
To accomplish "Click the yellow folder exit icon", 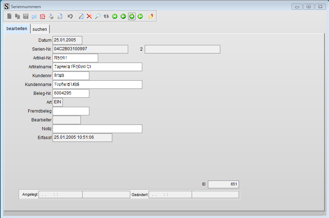I will [x=150, y=16].
